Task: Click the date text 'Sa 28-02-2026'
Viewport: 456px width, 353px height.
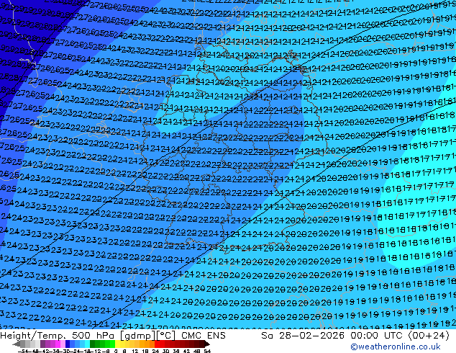Action: click(303, 335)
